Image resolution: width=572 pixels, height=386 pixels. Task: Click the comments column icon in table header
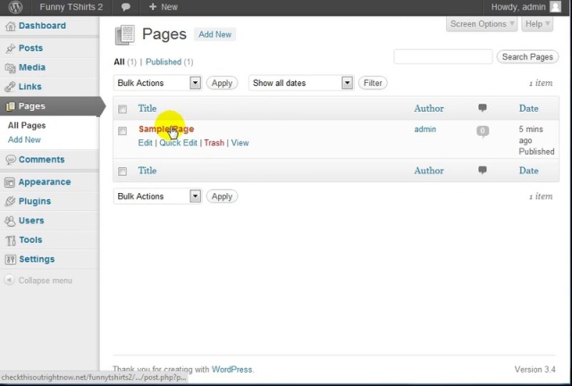(483, 107)
